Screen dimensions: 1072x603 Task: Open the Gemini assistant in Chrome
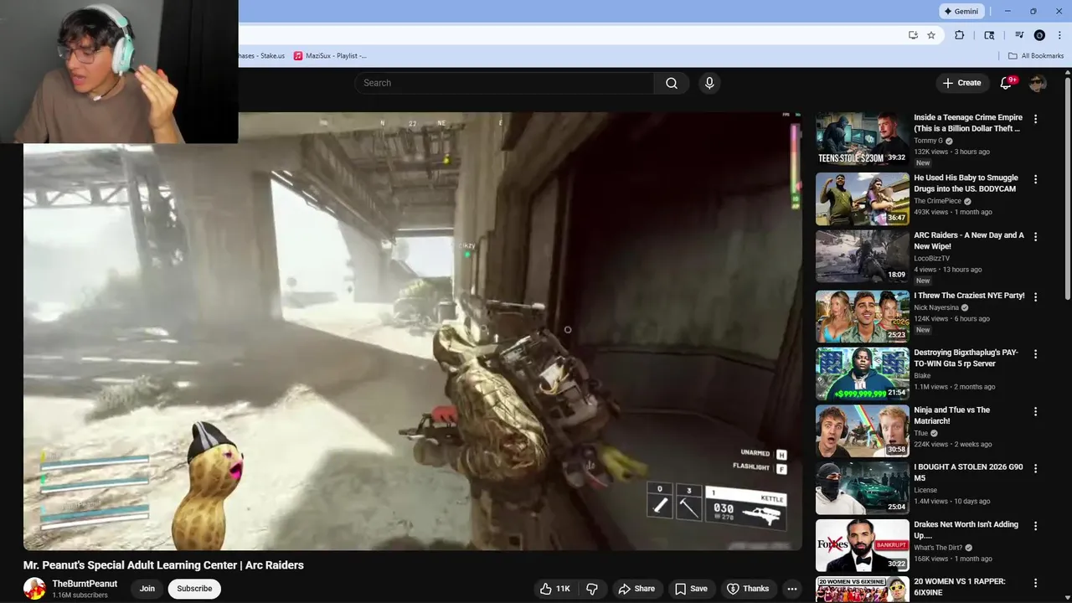tap(961, 11)
